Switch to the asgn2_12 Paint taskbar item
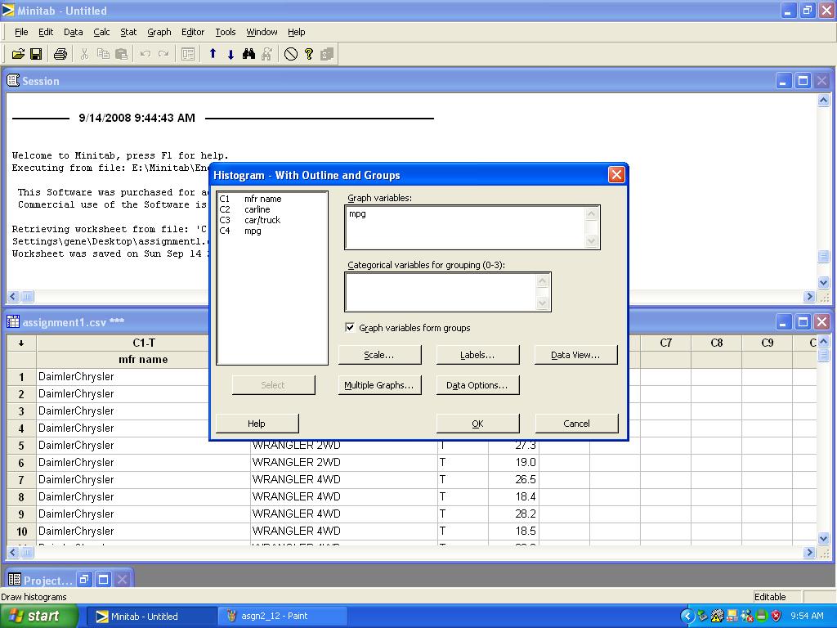The width and height of the screenshot is (837, 628). pyautogui.click(x=273, y=616)
